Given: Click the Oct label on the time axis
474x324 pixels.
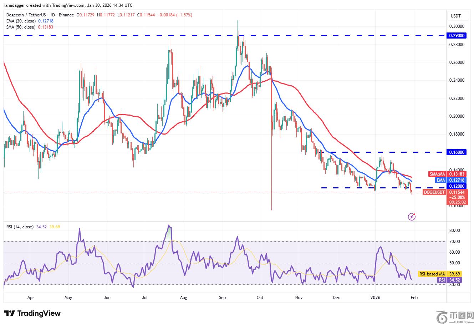Looking at the screenshot, I should 260,297.
